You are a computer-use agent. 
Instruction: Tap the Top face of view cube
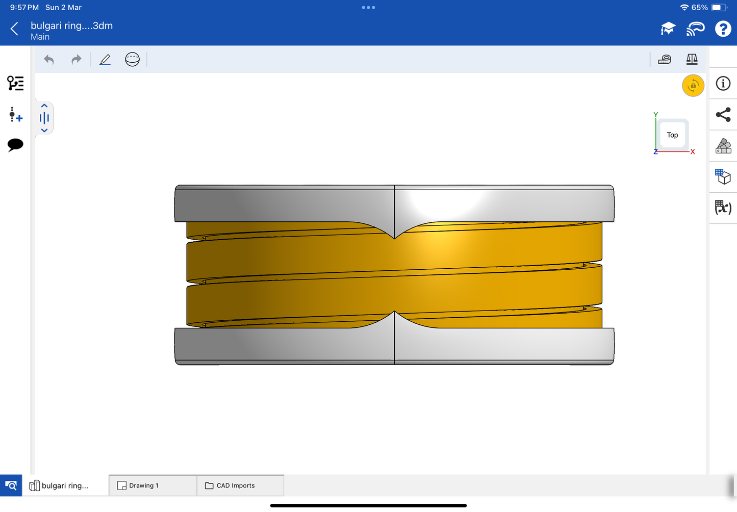[x=672, y=135]
